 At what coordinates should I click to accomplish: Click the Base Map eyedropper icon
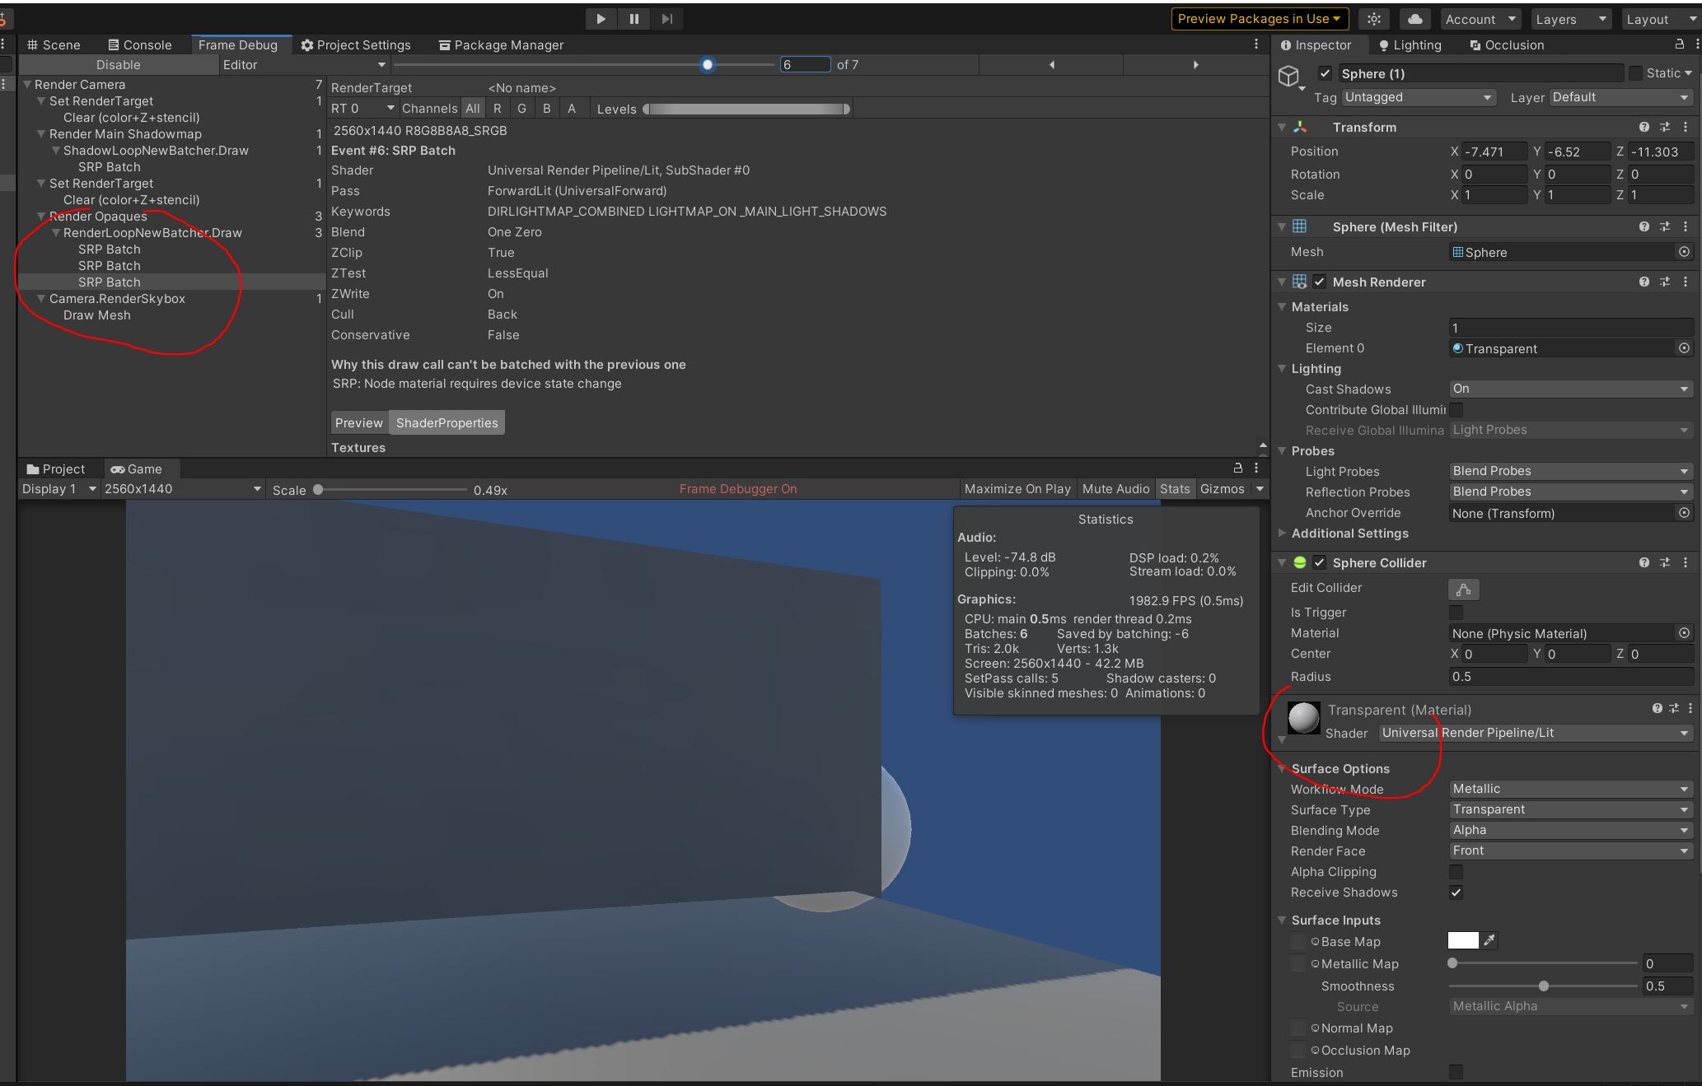pos(1490,941)
